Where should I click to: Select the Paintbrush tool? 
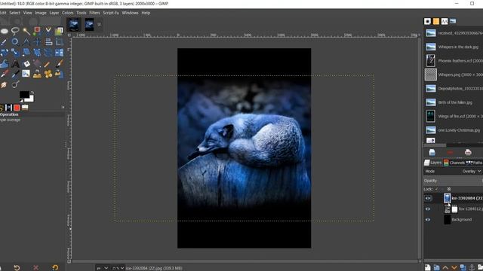click(x=59, y=63)
